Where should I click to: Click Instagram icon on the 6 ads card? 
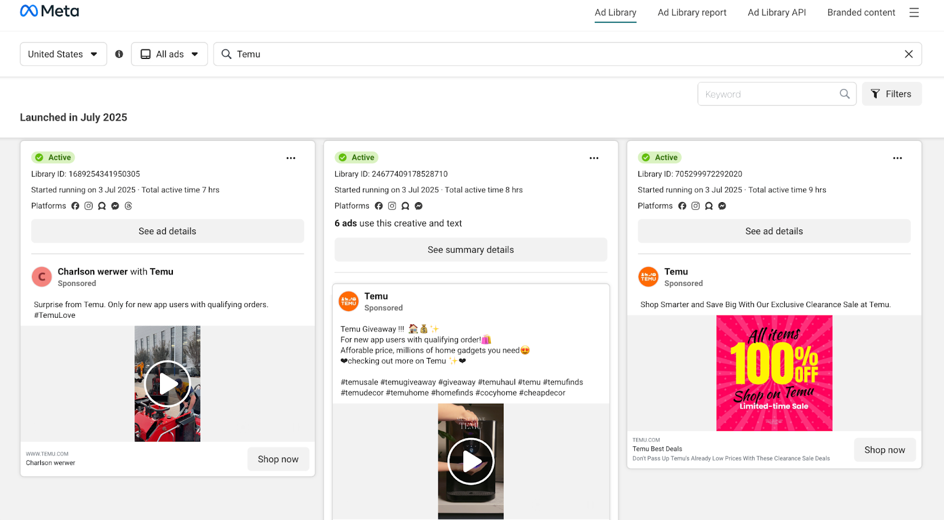click(x=392, y=206)
